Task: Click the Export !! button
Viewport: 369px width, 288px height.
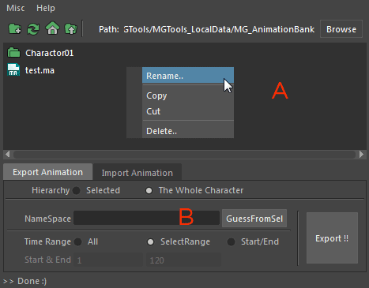Action: click(x=332, y=238)
